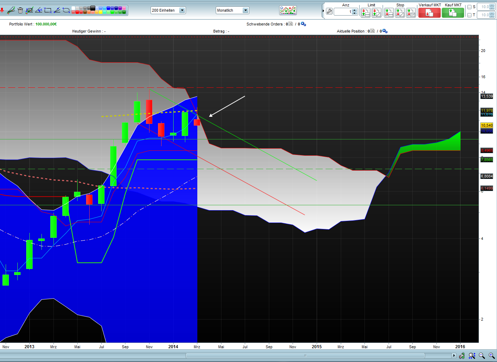This screenshot has width=497, height=362.
Task: Click the second Stop order button
Action: pyautogui.click(x=400, y=13)
